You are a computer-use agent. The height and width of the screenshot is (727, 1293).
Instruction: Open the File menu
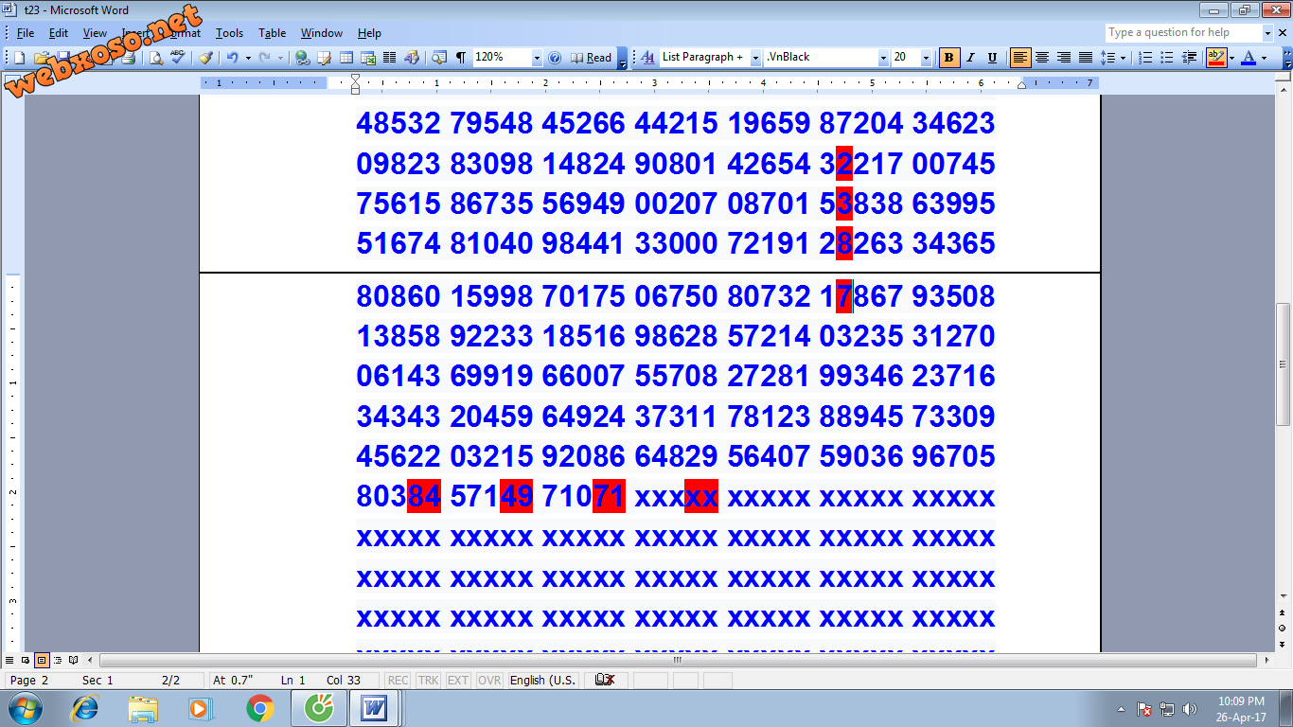[26, 33]
